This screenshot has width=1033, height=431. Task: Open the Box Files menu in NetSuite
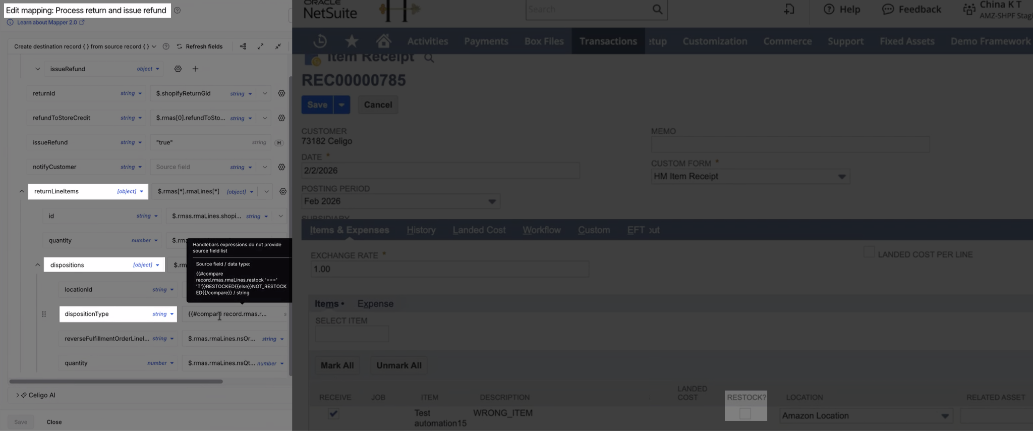click(544, 41)
